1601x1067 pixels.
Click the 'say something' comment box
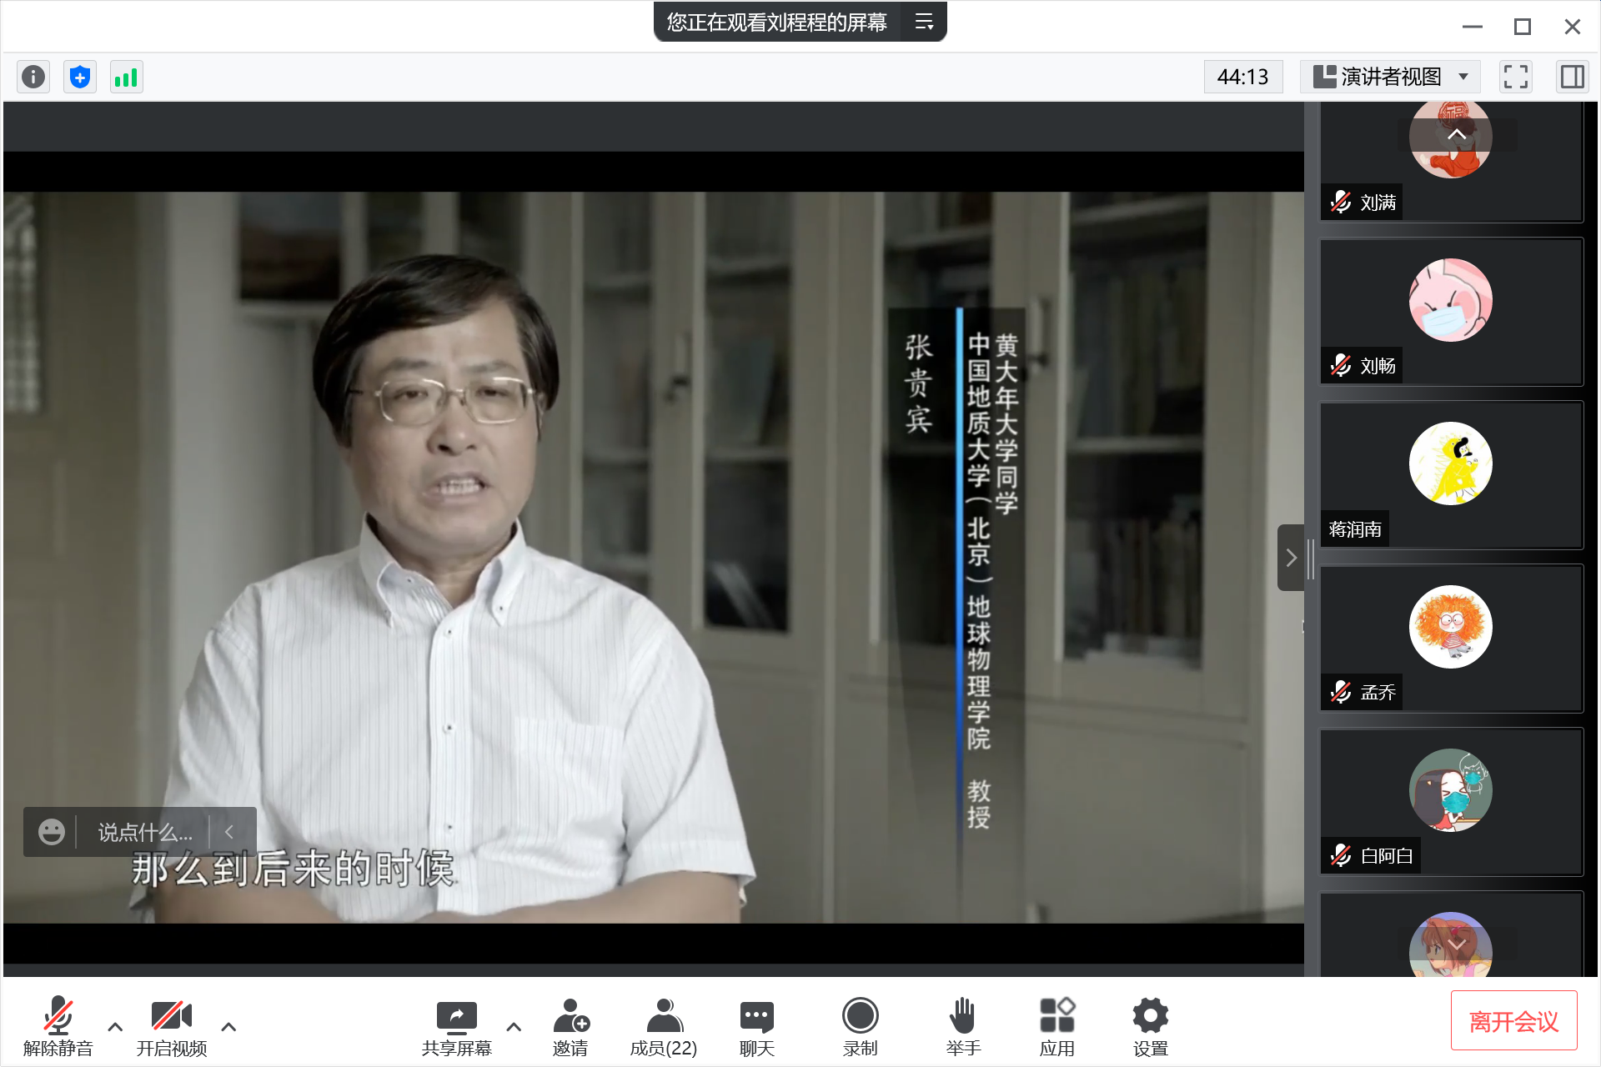145,832
